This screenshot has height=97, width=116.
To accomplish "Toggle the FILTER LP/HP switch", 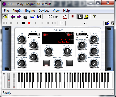I will (34, 34).
